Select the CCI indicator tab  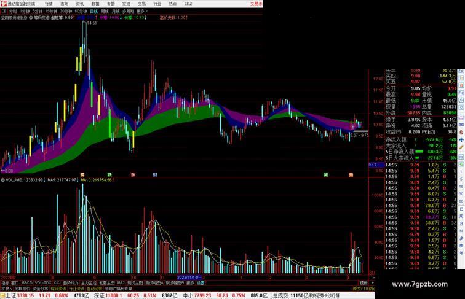pyautogui.click(x=57, y=283)
